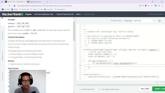Click the 'Example' heading
The image size is (165, 93).
pos(11,20)
